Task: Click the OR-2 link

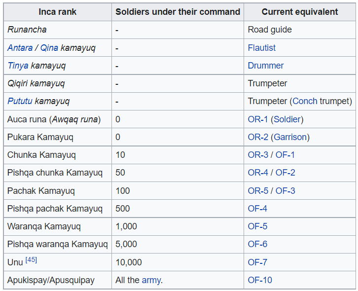Action: [258, 137]
